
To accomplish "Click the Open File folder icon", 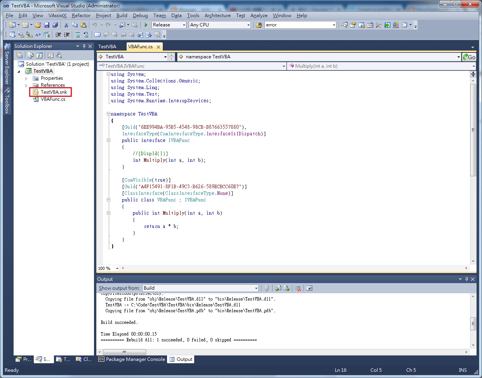I will click(38, 25).
